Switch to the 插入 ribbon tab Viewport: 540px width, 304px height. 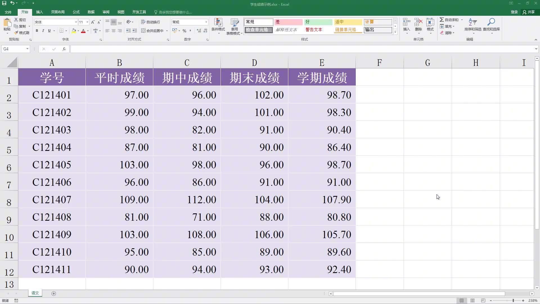(39, 12)
